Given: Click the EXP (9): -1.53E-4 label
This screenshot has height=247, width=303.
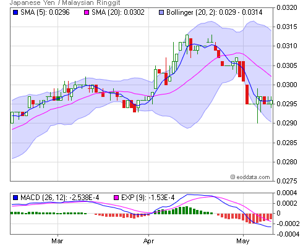Looking at the screenshot, I should pyautogui.click(x=148, y=198).
